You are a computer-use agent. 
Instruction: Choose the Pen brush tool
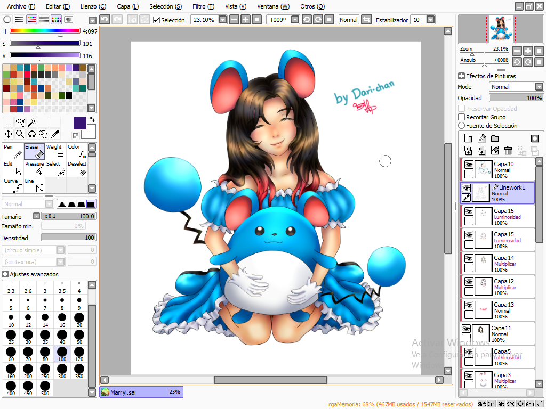(x=13, y=151)
